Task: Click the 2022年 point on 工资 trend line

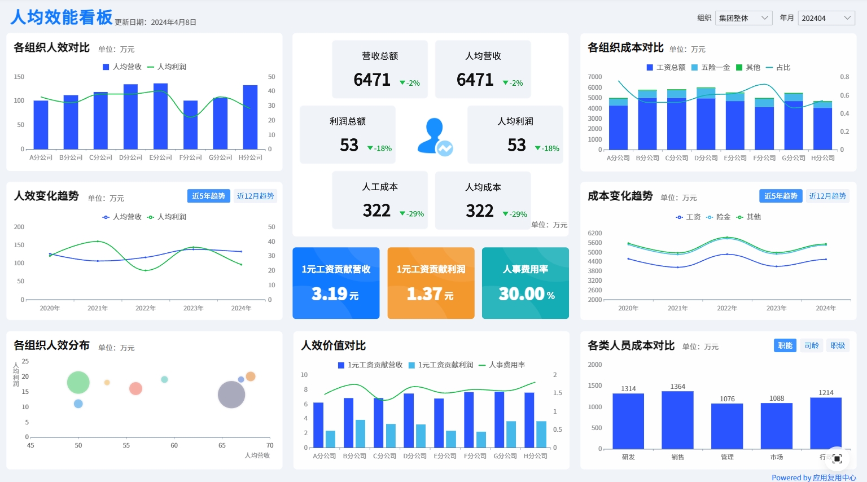Action: [727, 254]
